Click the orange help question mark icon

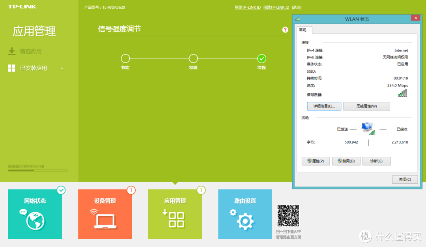285,30
